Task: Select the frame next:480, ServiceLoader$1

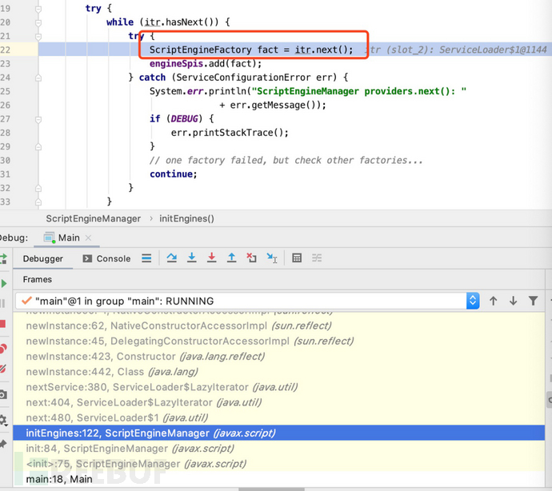Action: pyautogui.click(x=279, y=417)
